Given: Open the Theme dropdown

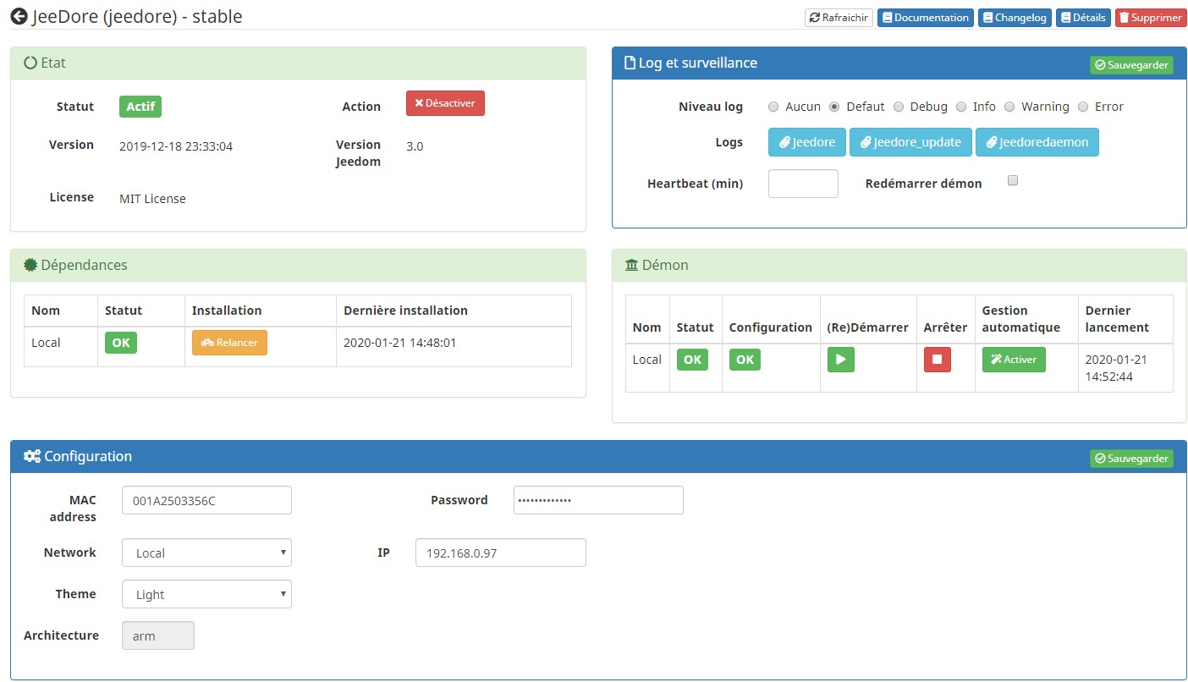Looking at the screenshot, I should tap(206, 594).
